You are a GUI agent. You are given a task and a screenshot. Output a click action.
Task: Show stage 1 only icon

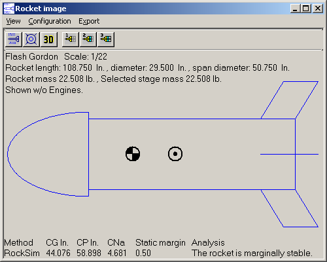point(71,39)
